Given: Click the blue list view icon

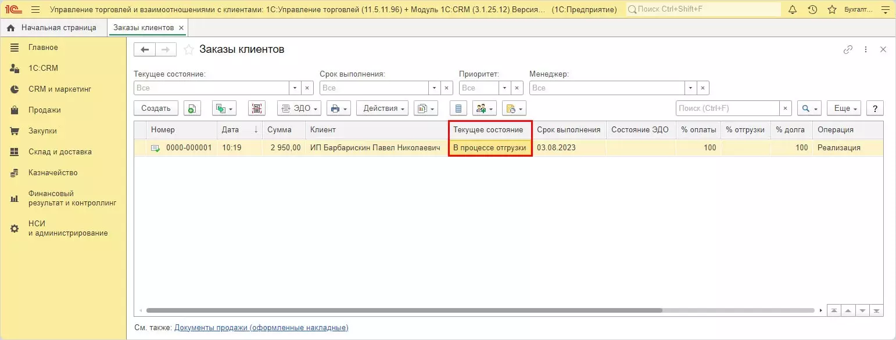Looking at the screenshot, I should pyautogui.click(x=459, y=108).
